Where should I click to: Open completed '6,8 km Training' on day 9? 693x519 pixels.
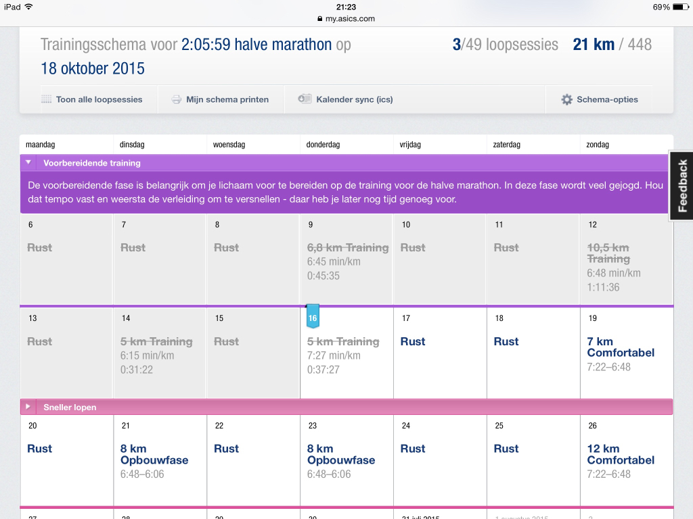[348, 247]
